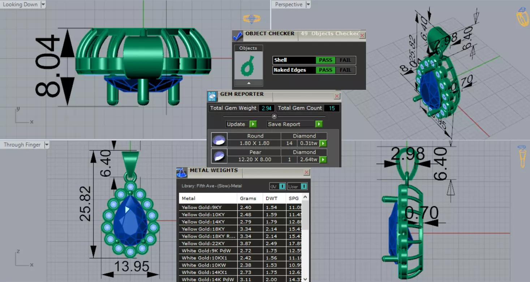Click the green arrow beside Save Report
Screen dimensions: 530x282
click(319, 124)
